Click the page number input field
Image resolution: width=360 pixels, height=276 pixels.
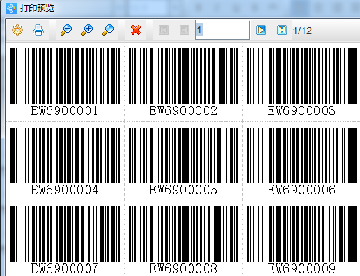tap(223, 30)
